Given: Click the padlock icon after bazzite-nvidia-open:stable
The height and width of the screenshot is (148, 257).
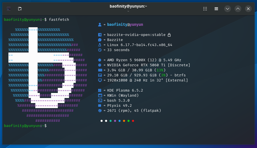Looking at the screenshot, I should point(169,35).
